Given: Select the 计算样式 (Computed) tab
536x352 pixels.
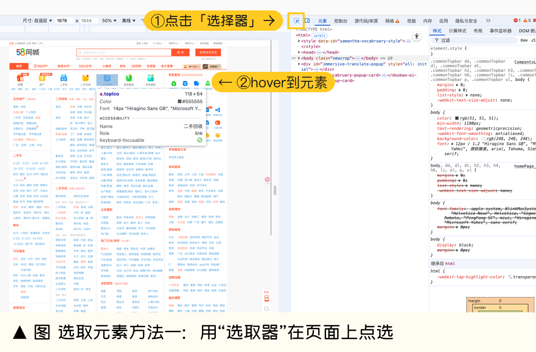Looking at the screenshot, I should 458,31.
